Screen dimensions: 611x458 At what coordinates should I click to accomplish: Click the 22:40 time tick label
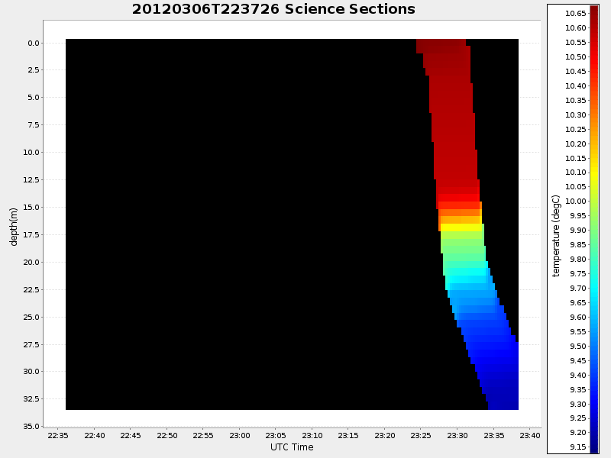(x=95, y=435)
